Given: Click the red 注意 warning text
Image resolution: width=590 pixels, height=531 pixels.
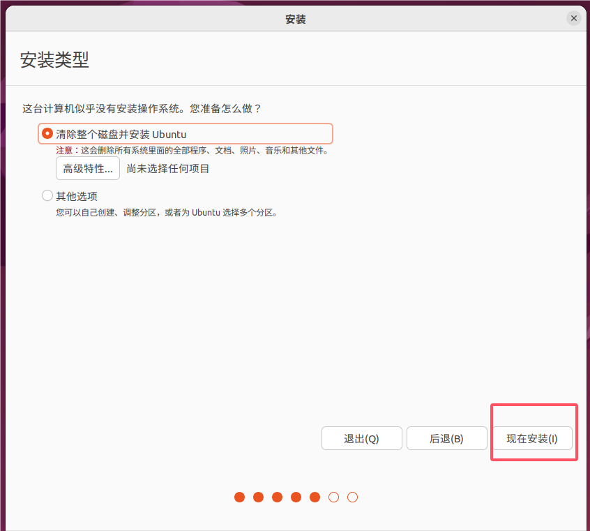Looking at the screenshot, I should point(64,150).
